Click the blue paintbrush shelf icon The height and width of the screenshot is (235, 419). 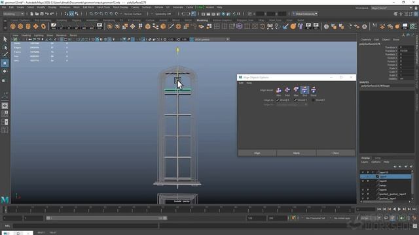point(285,26)
